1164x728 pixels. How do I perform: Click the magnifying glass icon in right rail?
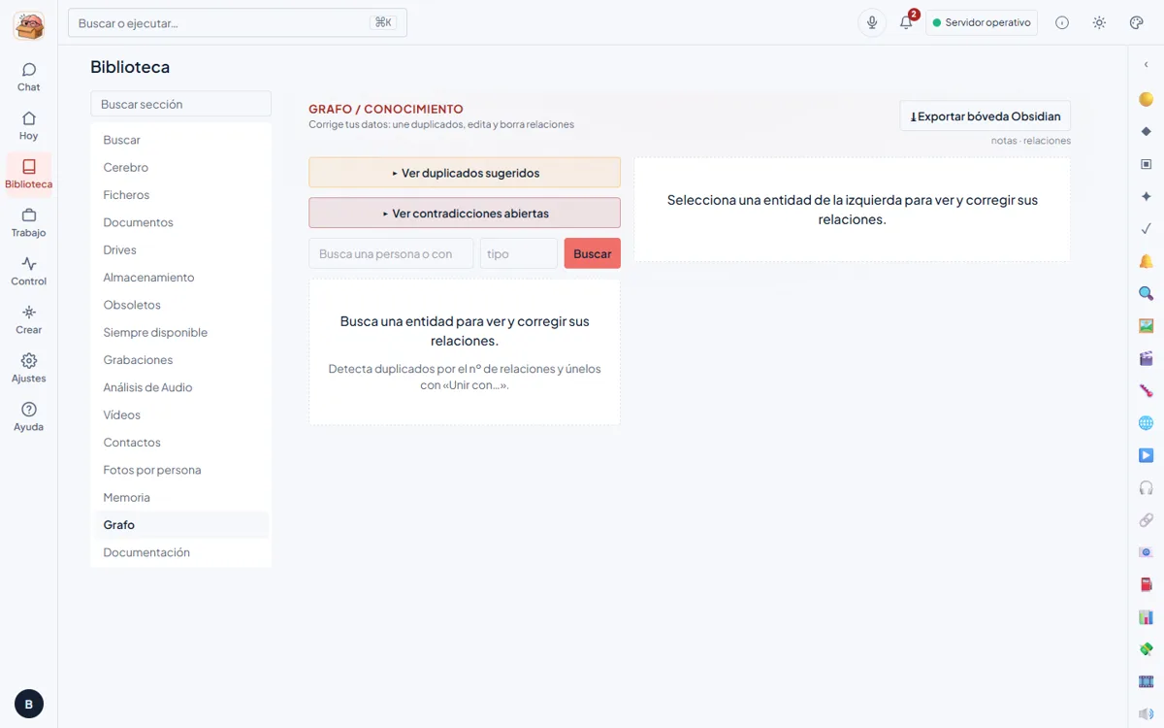coord(1147,293)
